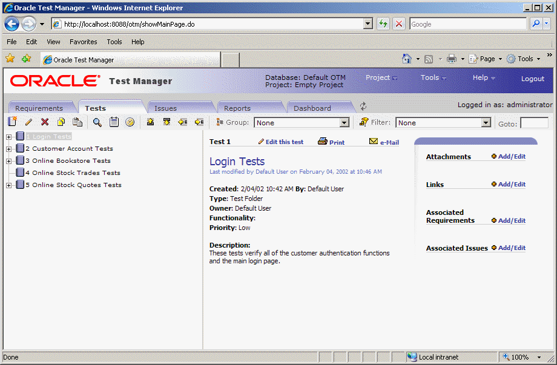Click the magnifying glass Find icon

tap(97, 122)
